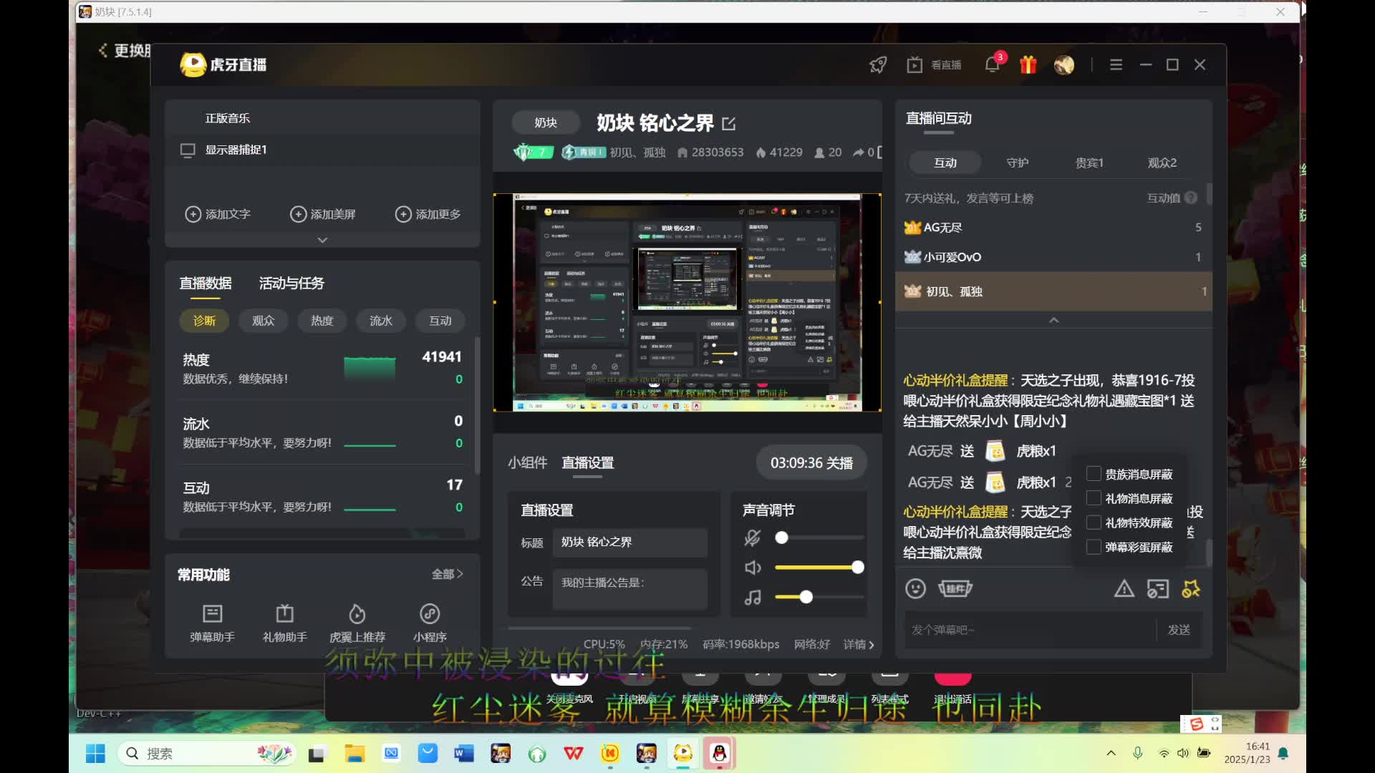Open the 活动与任务 tab
This screenshot has width=1375, height=773.
291,283
